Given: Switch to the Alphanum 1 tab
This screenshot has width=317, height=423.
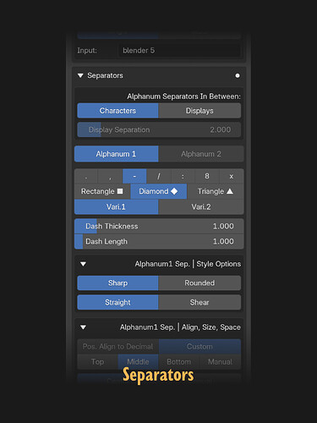Looking at the screenshot, I should tap(116, 154).
